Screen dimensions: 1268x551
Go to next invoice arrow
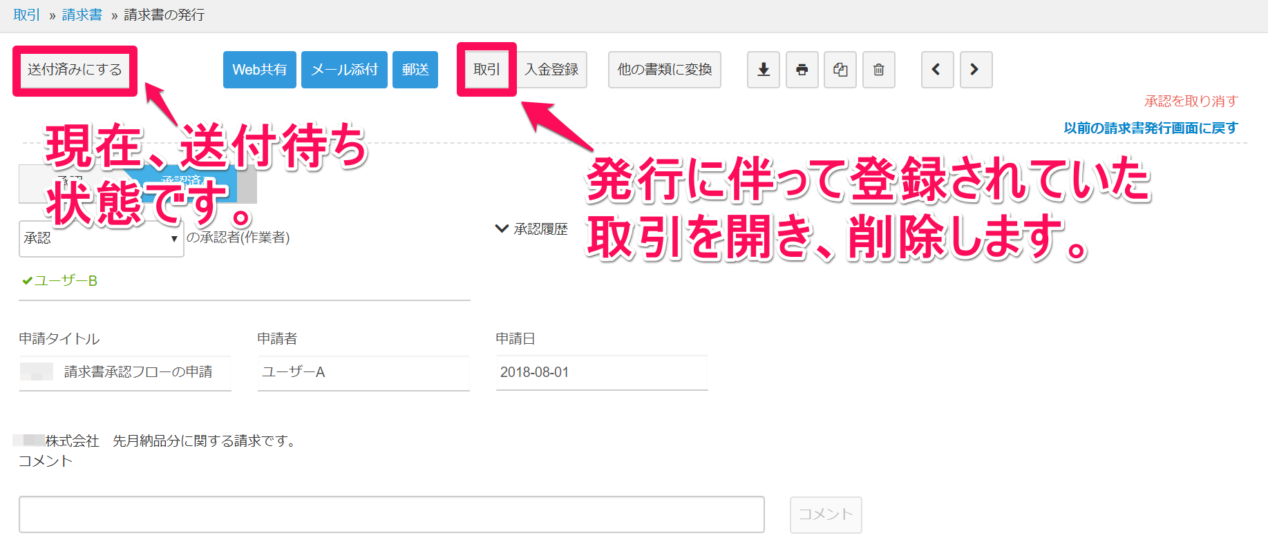(x=976, y=70)
